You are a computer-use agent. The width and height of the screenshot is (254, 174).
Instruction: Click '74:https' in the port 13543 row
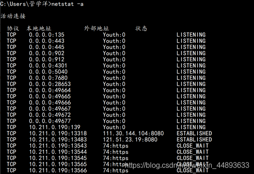pyautogui.click(x=116, y=146)
